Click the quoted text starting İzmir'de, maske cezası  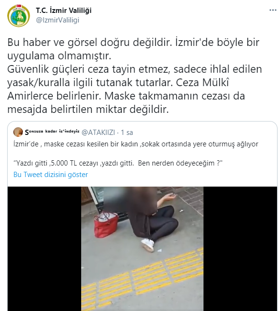point(136,144)
